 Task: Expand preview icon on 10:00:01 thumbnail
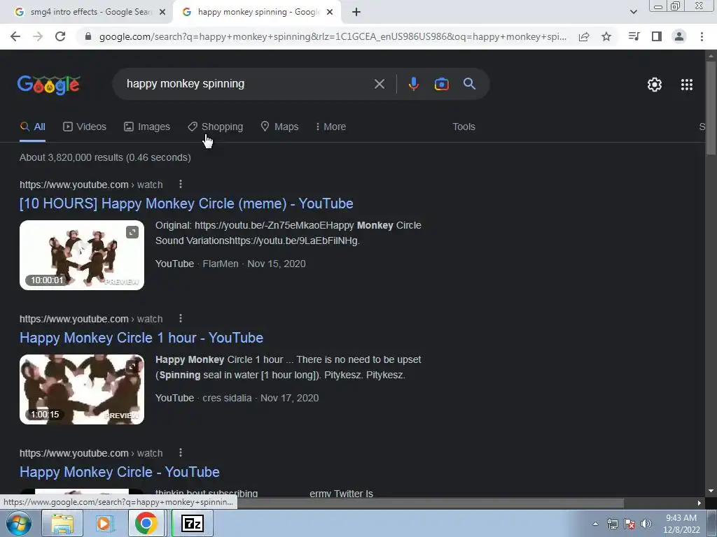click(x=132, y=232)
